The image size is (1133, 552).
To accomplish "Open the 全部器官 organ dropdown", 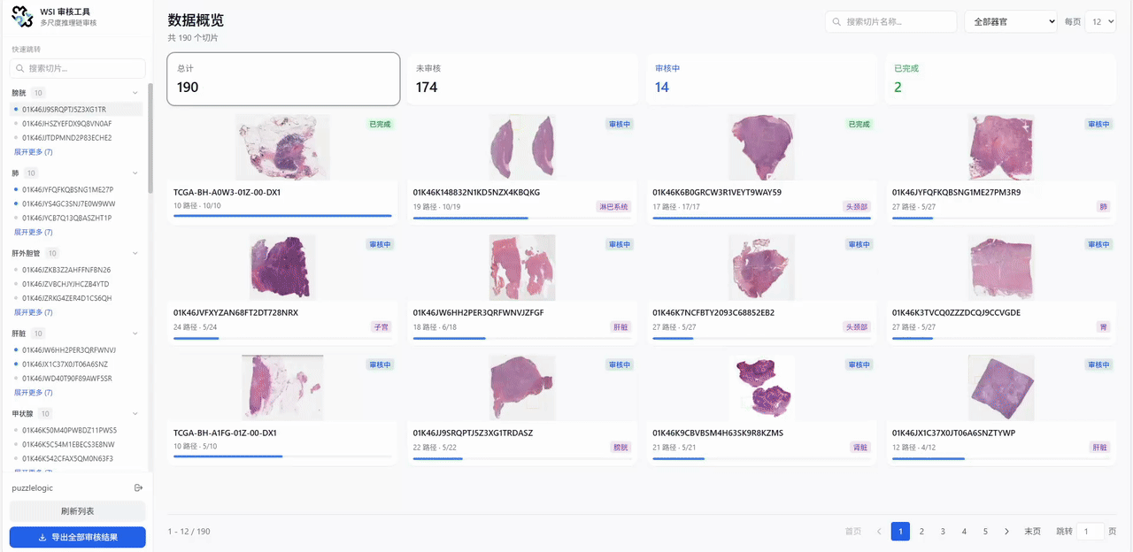I will pos(1009,21).
